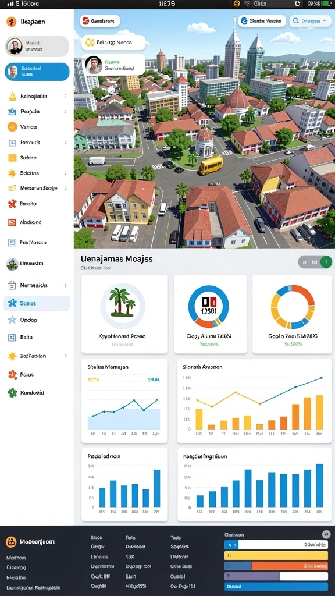Click the sun icon beside Bod Fatkion
Screen dimensions: 335x596
click(x=12, y=356)
